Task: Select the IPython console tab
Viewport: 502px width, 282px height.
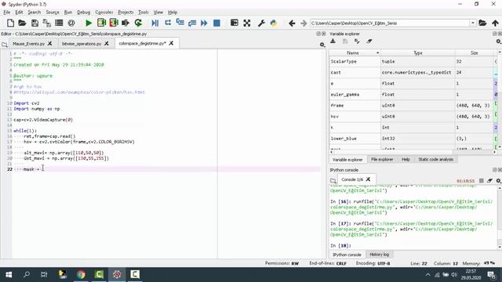Action: (347, 255)
